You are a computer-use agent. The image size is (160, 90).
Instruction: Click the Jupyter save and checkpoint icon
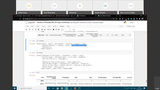(x=26, y=29)
